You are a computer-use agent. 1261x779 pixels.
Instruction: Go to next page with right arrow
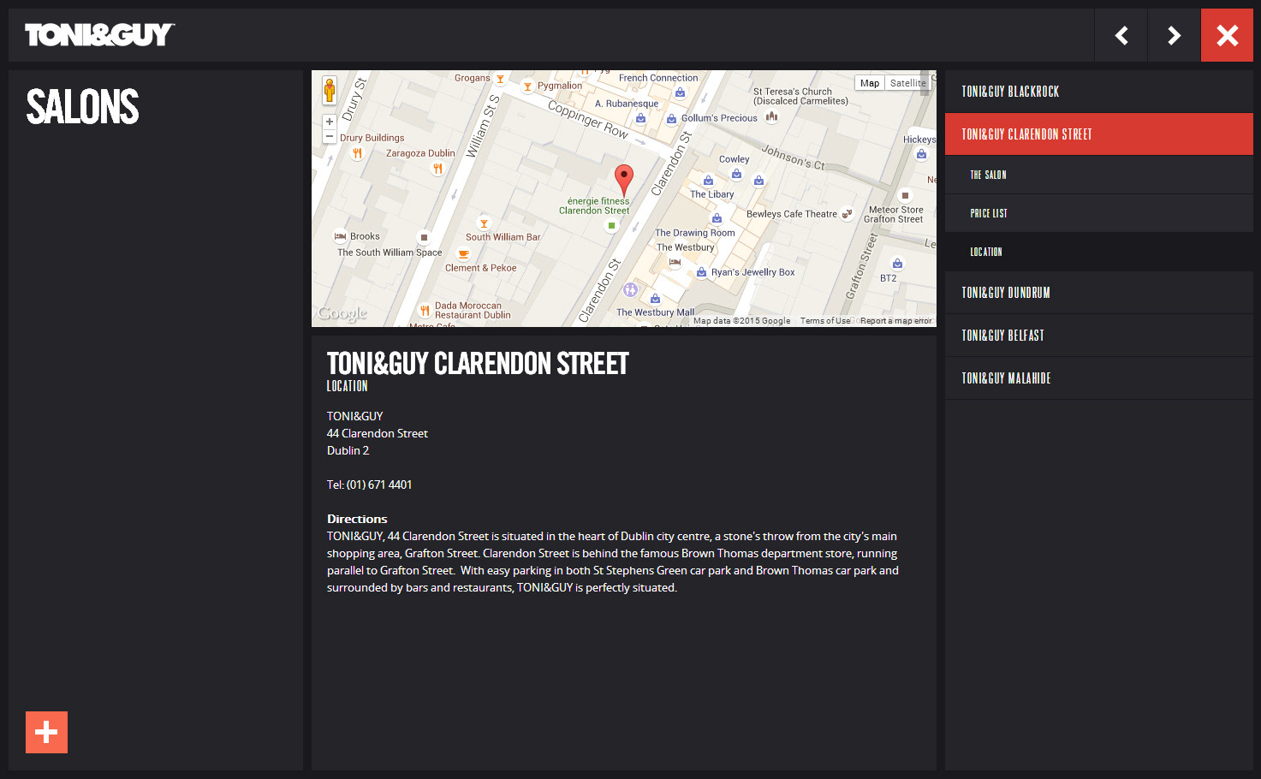[x=1174, y=35]
